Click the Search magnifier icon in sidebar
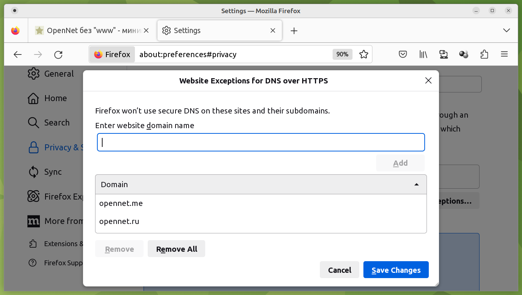 tap(33, 123)
